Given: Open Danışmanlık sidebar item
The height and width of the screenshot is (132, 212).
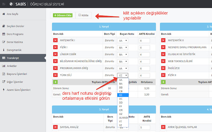Looking at the screenshot, I should [14, 50].
